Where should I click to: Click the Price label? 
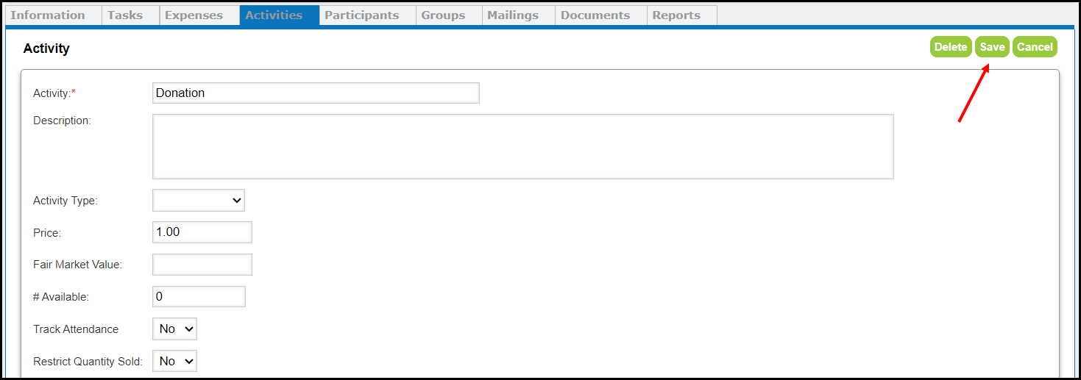coord(47,233)
